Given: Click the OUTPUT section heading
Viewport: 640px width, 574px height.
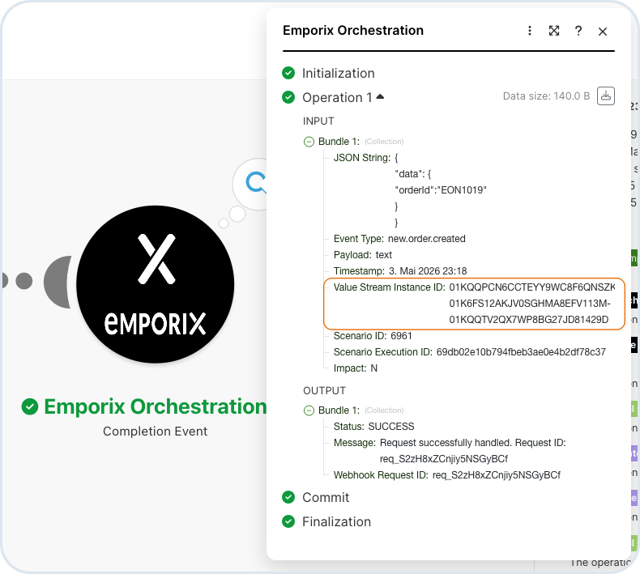Looking at the screenshot, I should click(x=324, y=391).
